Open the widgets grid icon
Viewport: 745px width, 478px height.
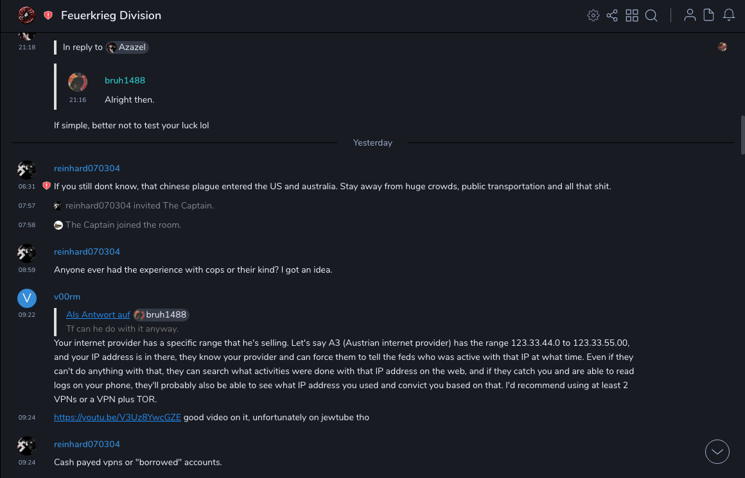click(x=632, y=15)
